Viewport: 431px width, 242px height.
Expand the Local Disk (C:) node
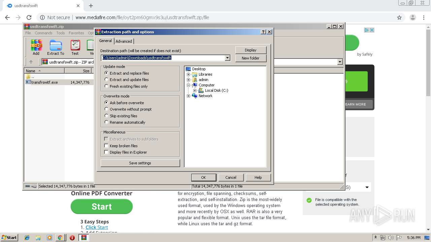coord(195,90)
